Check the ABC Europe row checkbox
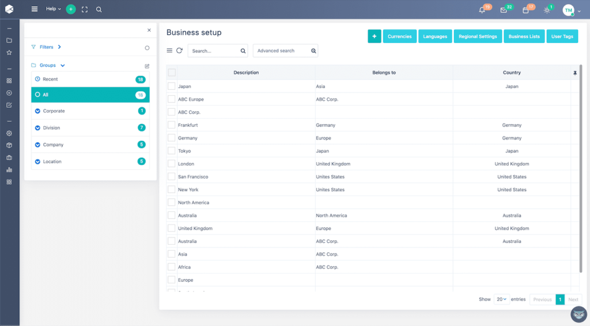590x326 pixels. pos(172,99)
